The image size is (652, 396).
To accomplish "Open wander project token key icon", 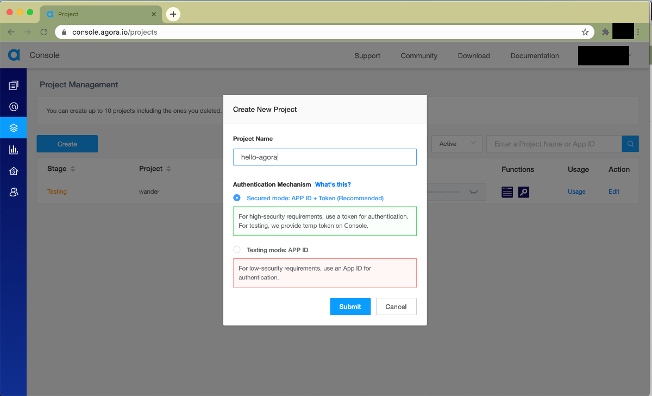I will point(523,191).
